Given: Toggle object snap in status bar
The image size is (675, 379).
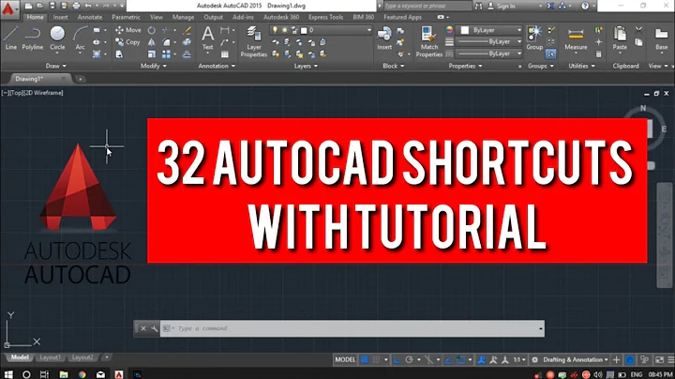Looking at the screenshot, I should click(x=460, y=359).
